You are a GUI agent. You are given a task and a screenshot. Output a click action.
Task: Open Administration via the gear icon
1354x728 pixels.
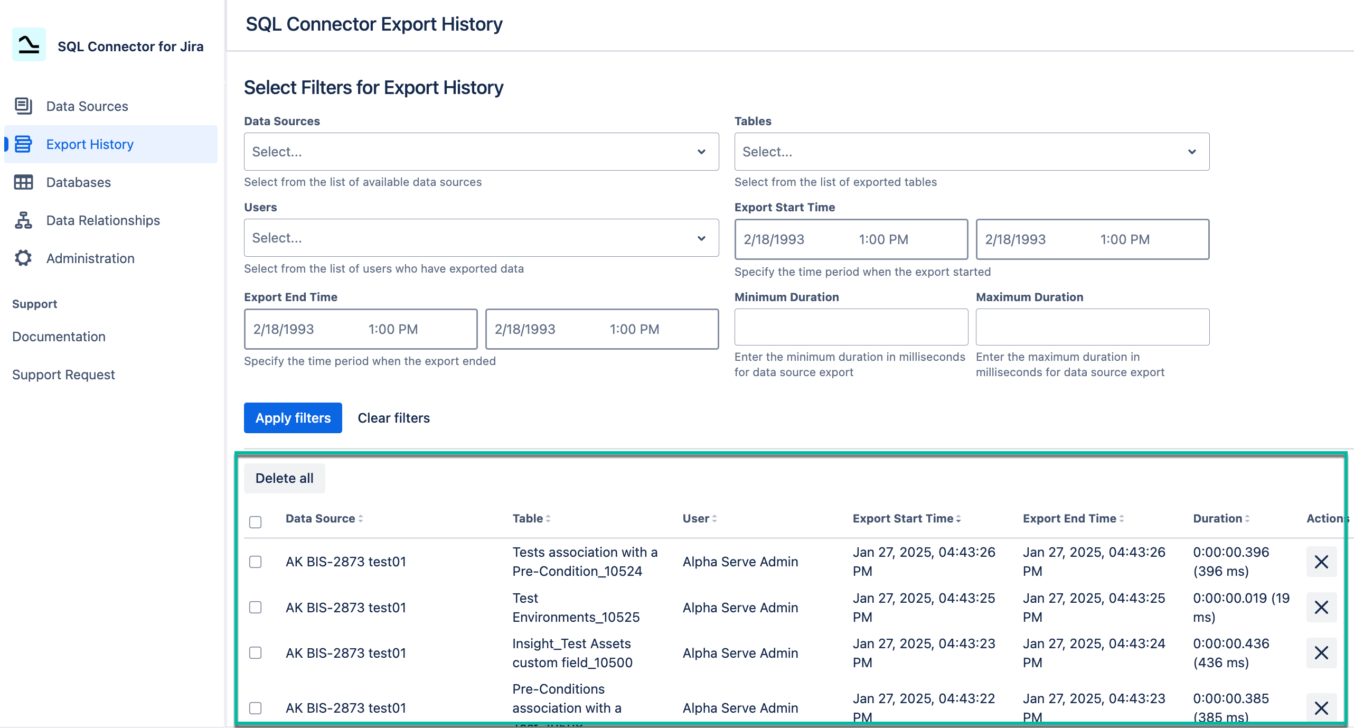[x=23, y=258]
